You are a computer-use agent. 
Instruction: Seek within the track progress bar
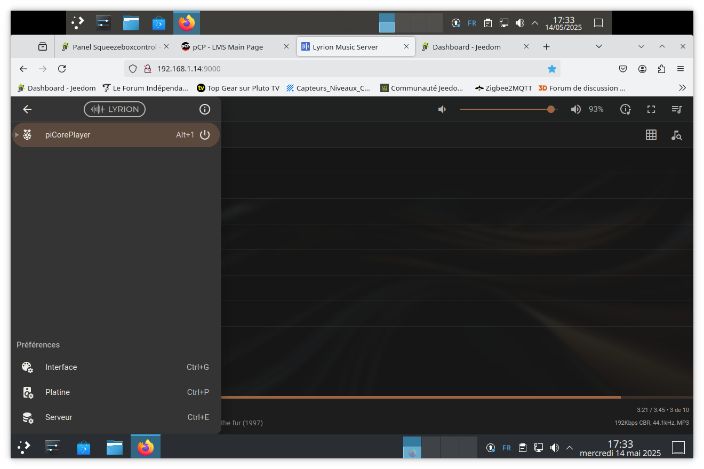click(x=457, y=397)
